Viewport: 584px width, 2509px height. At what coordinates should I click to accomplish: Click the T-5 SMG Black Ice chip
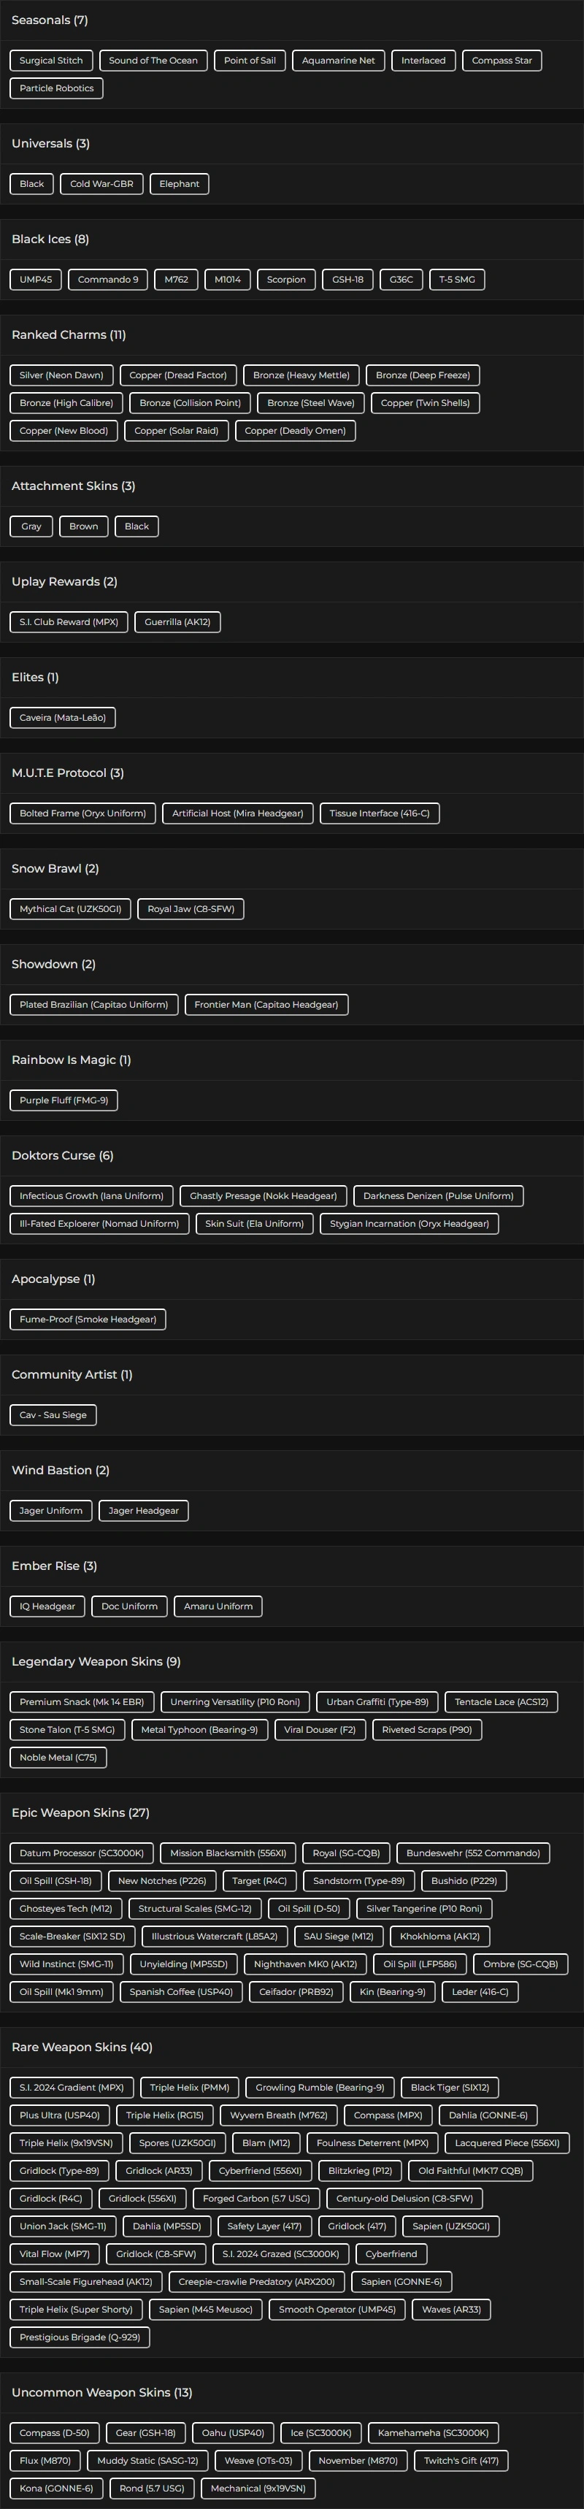(456, 280)
